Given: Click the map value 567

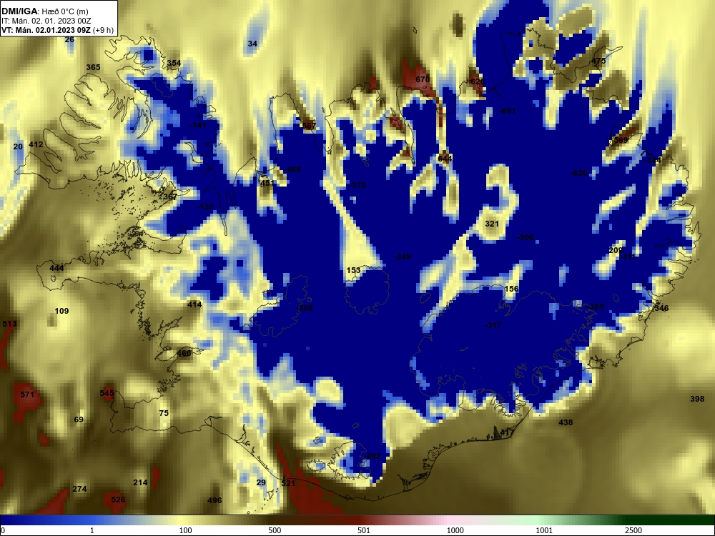Looking at the screenshot, I should point(309,126).
